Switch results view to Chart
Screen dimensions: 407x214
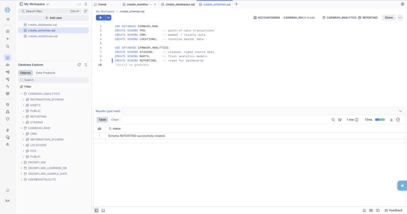click(x=115, y=120)
